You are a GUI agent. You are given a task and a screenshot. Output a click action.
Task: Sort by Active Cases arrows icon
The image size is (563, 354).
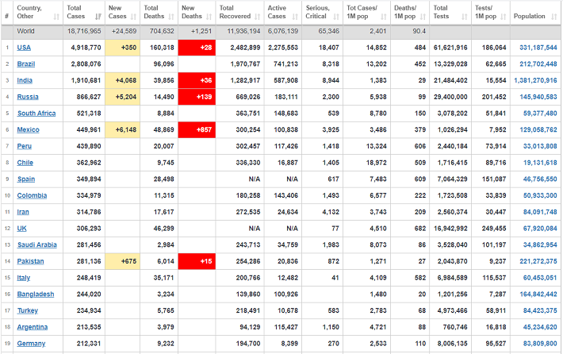295,17
